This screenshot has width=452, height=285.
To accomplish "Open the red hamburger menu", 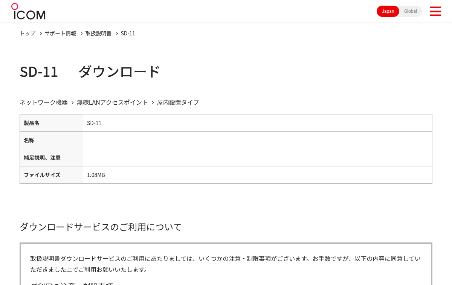I will click(x=435, y=11).
